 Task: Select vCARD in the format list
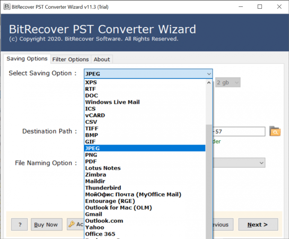[144, 115]
